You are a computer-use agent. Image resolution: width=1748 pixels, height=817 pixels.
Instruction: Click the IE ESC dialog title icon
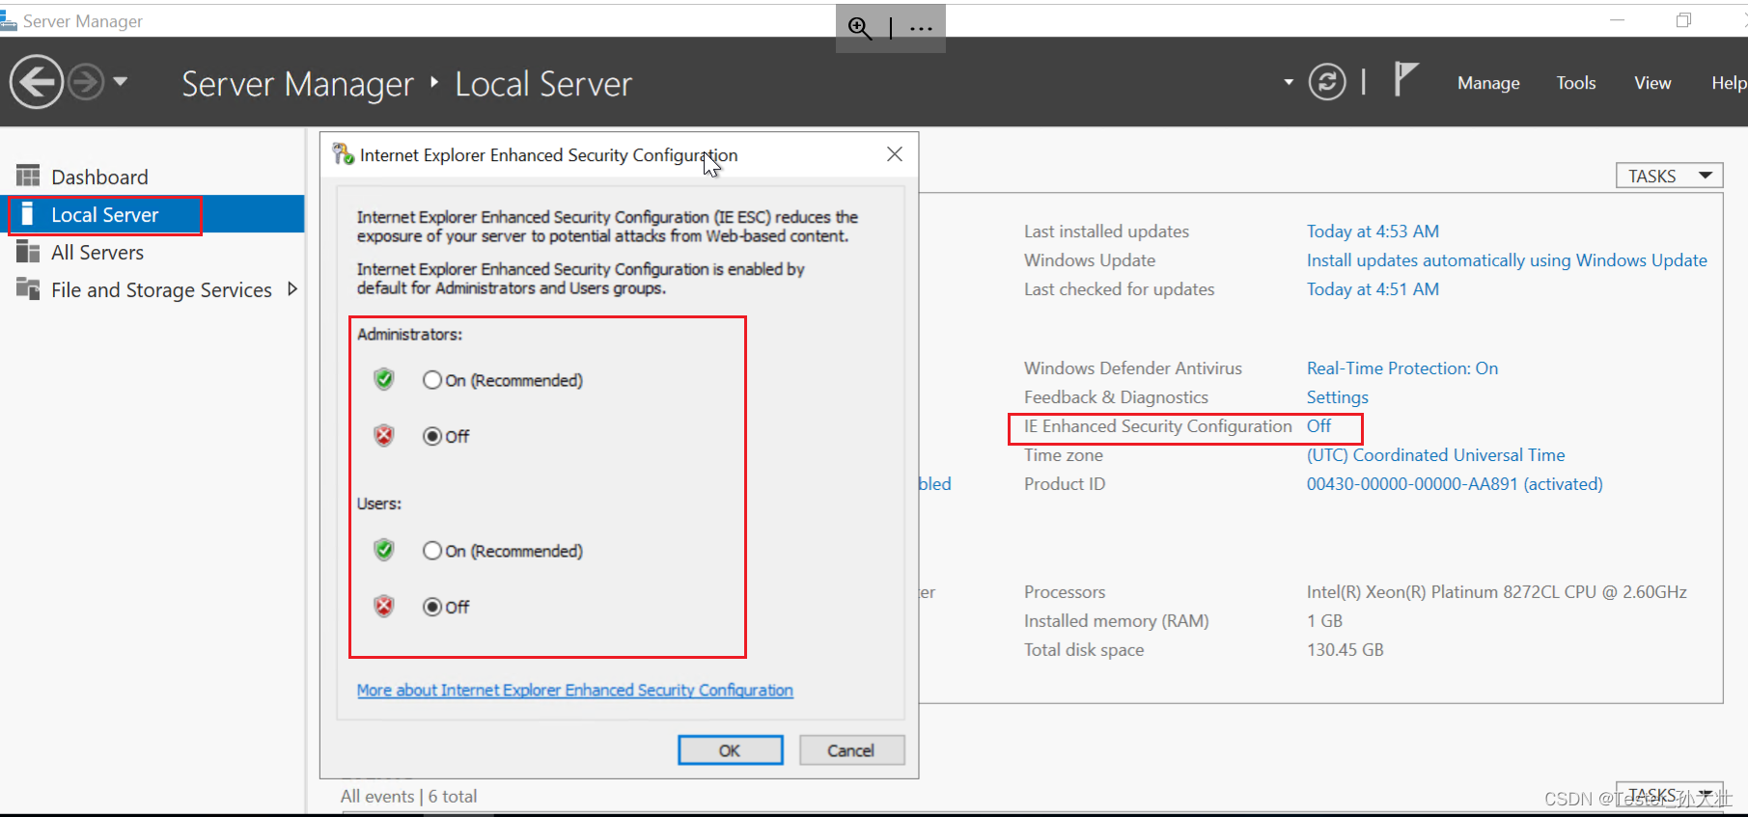[x=343, y=154]
